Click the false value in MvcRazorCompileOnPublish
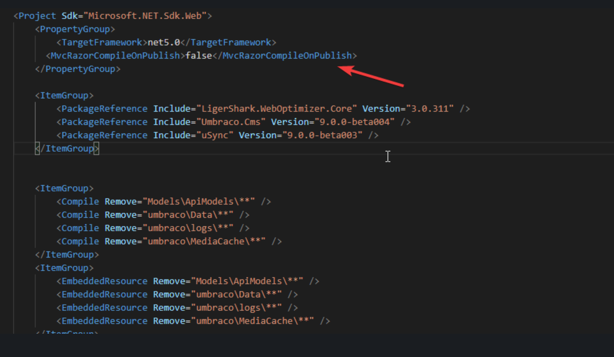Viewport: 614px width, 357px height. pos(198,56)
